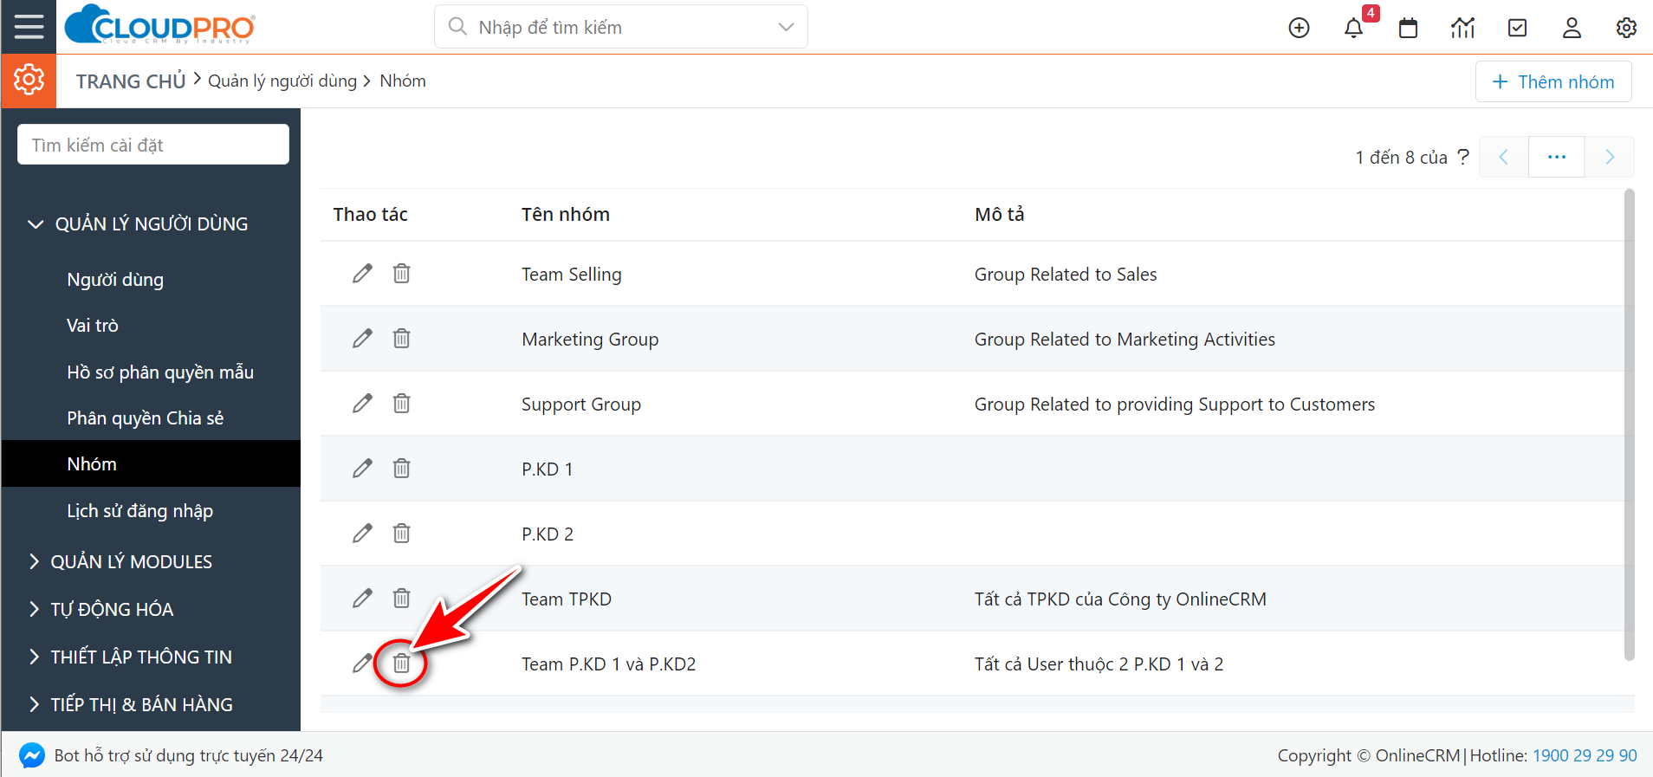Open Lịch sử đăng nhập menu item
The image size is (1653, 777).
coord(140,511)
